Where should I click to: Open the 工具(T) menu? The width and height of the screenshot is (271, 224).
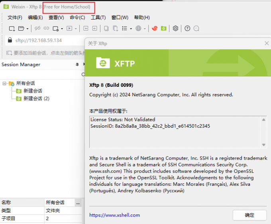pyautogui.click(x=98, y=18)
